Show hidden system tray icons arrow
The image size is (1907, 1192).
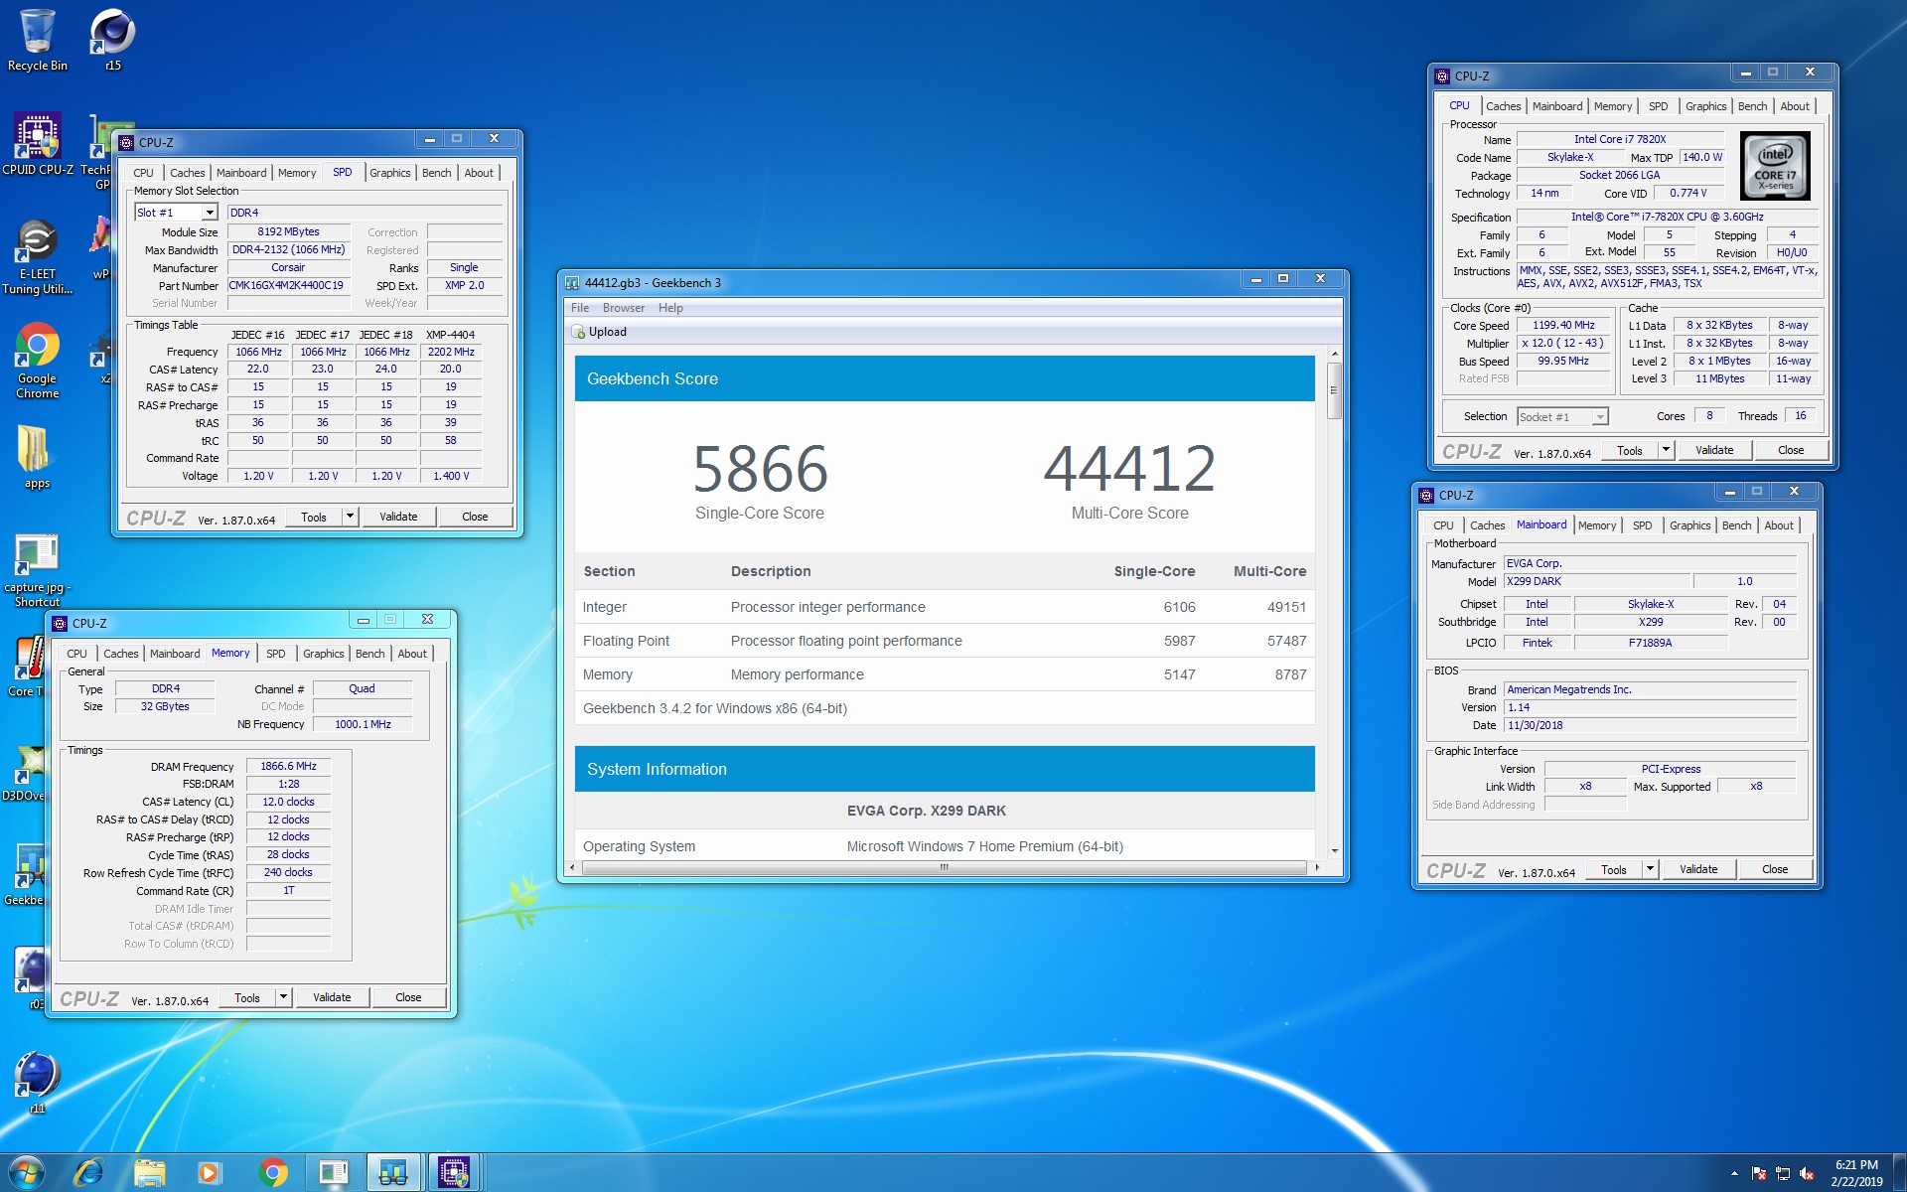click(1734, 1173)
